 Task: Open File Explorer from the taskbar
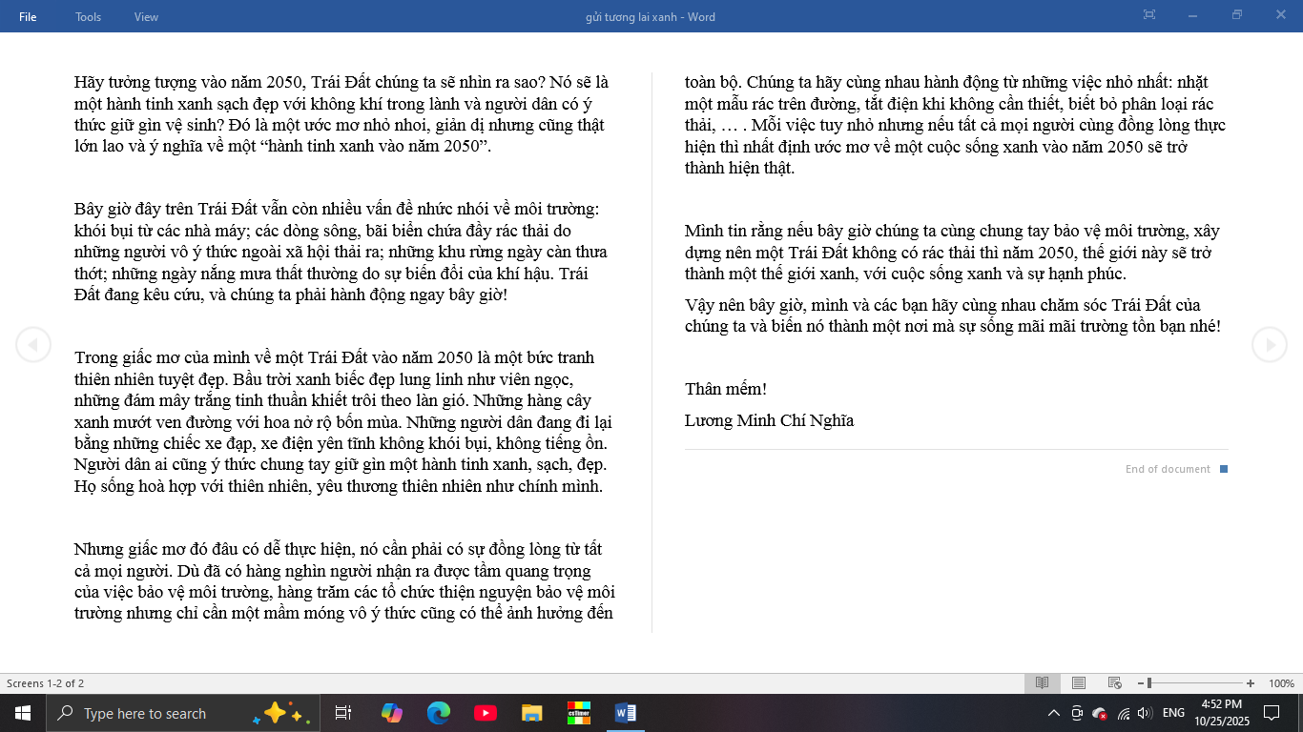(x=531, y=713)
